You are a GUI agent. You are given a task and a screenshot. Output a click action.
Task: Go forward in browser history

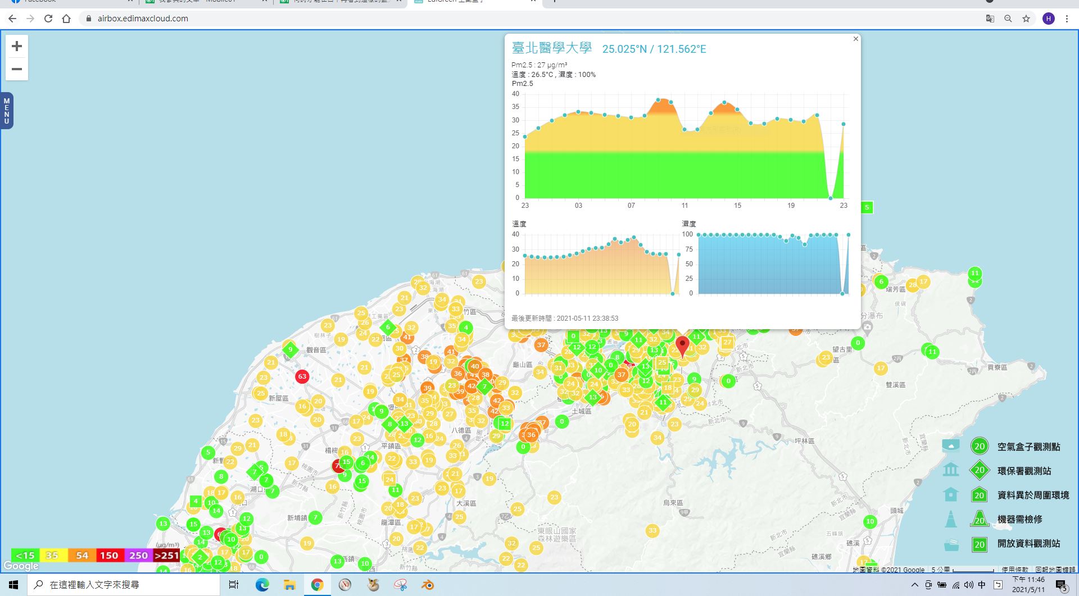click(x=30, y=19)
